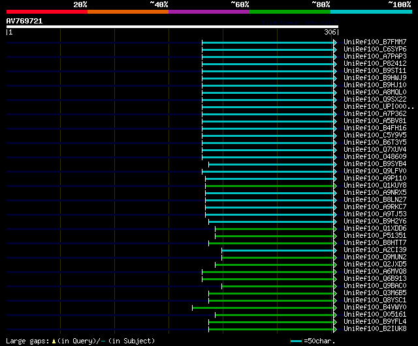The width and height of the screenshot is (418, 346).
Task: Select the UniRef100_A7PAP3 label
Action: click(x=375, y=57)
